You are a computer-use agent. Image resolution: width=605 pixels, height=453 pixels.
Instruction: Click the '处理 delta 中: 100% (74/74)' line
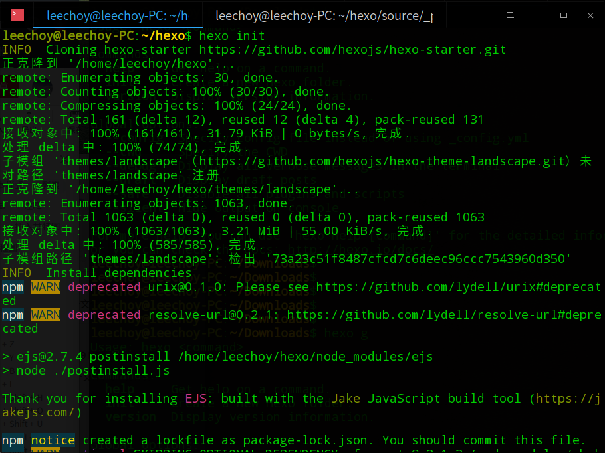pyautogui.click(x=126, y=147)
